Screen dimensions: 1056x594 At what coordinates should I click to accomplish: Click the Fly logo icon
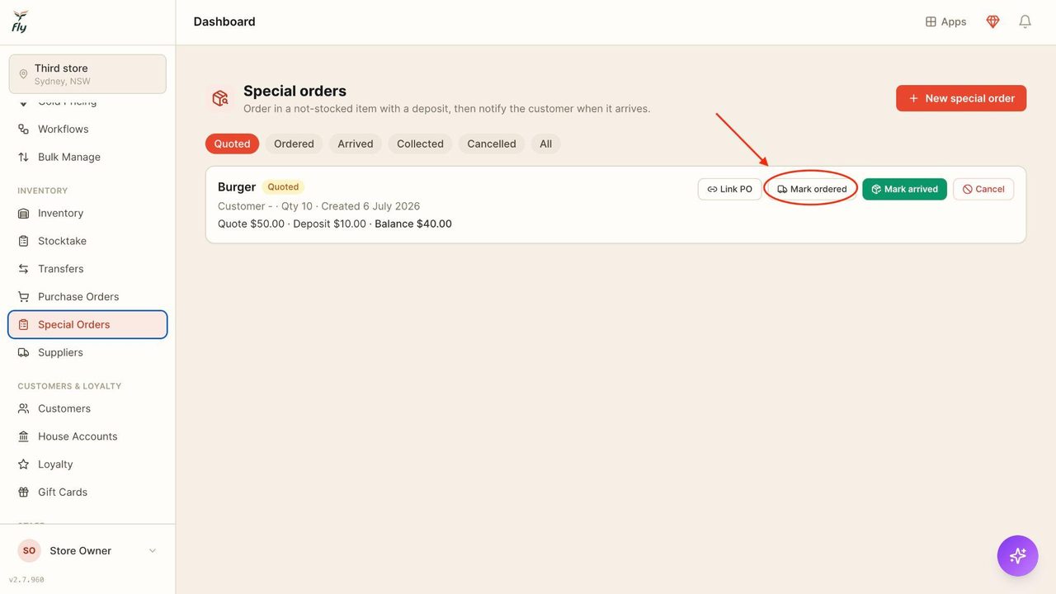click(x=20, y=21)
